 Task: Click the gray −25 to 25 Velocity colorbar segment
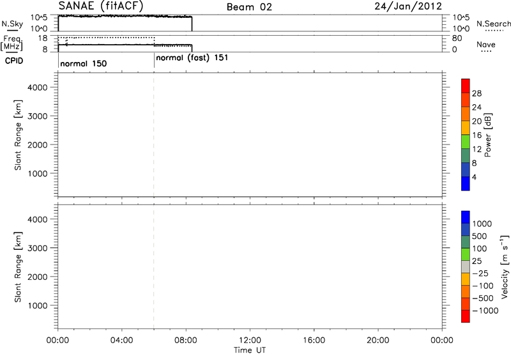pyautogui.click(x=466, y=266)
